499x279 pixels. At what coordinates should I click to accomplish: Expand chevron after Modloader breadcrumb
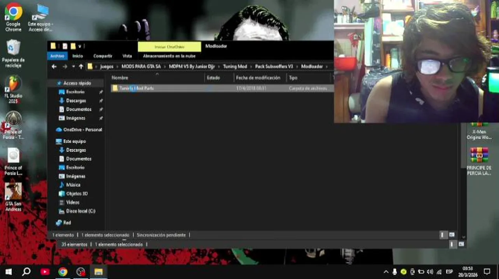(x=327, y=67)
